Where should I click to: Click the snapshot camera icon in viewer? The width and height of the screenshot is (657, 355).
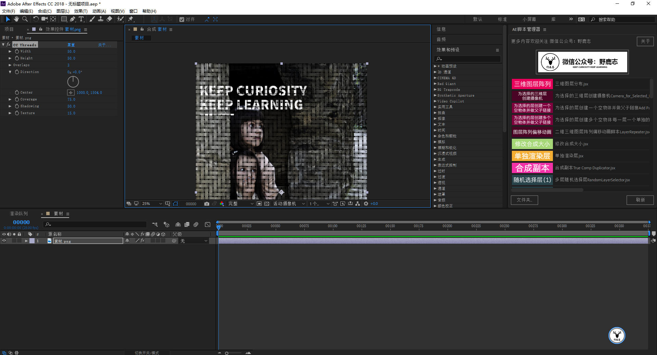click(x=207, y=204)
